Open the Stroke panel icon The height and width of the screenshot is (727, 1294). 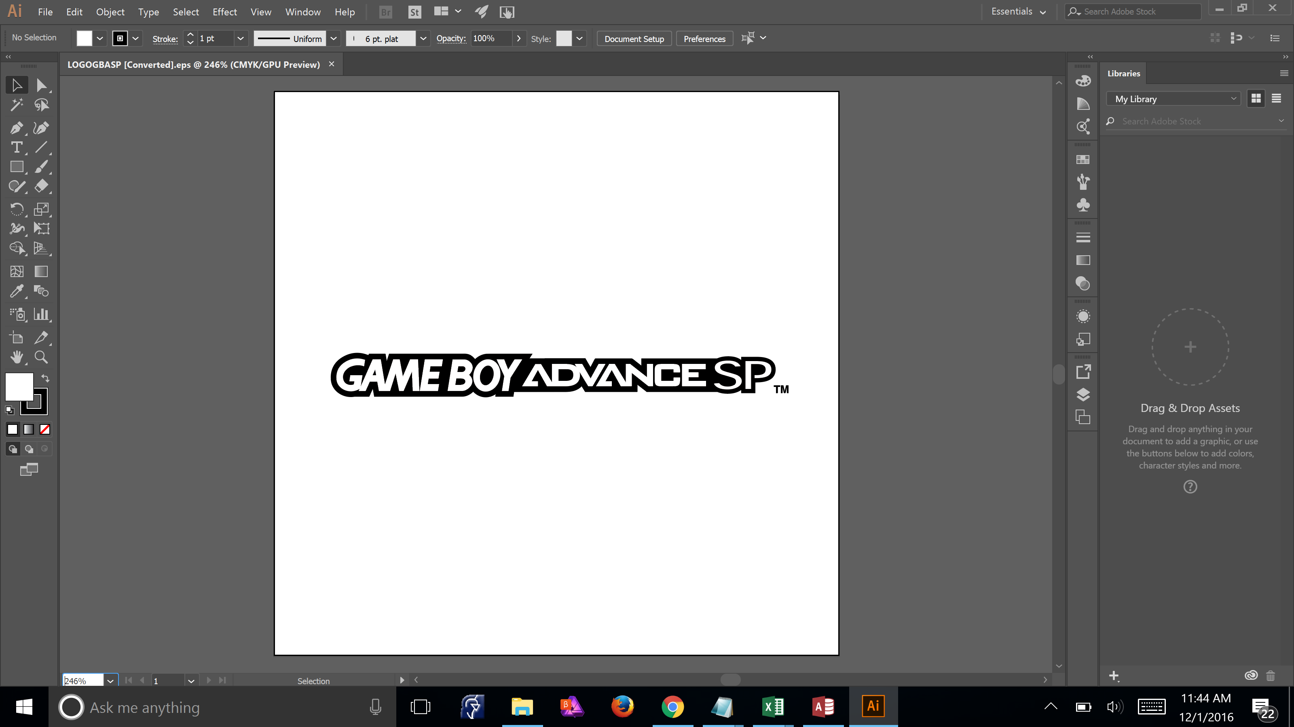(1083, 237)
